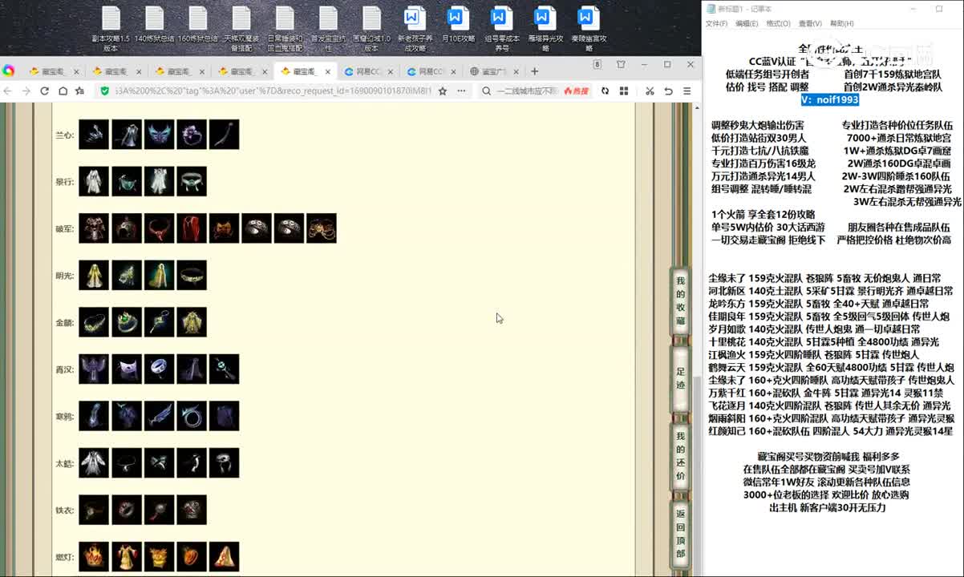The image size is (964, 577).
Task: Select the 140炼狱总结 desktop file
Action: (154, 24)
